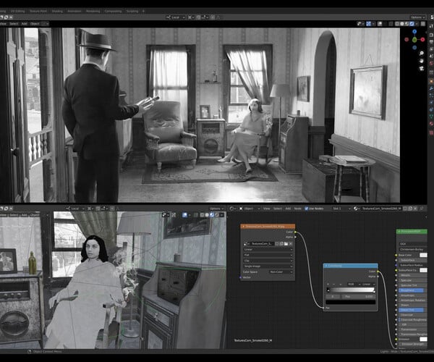Open the Single Image source dropdown

tap(268, 266)
